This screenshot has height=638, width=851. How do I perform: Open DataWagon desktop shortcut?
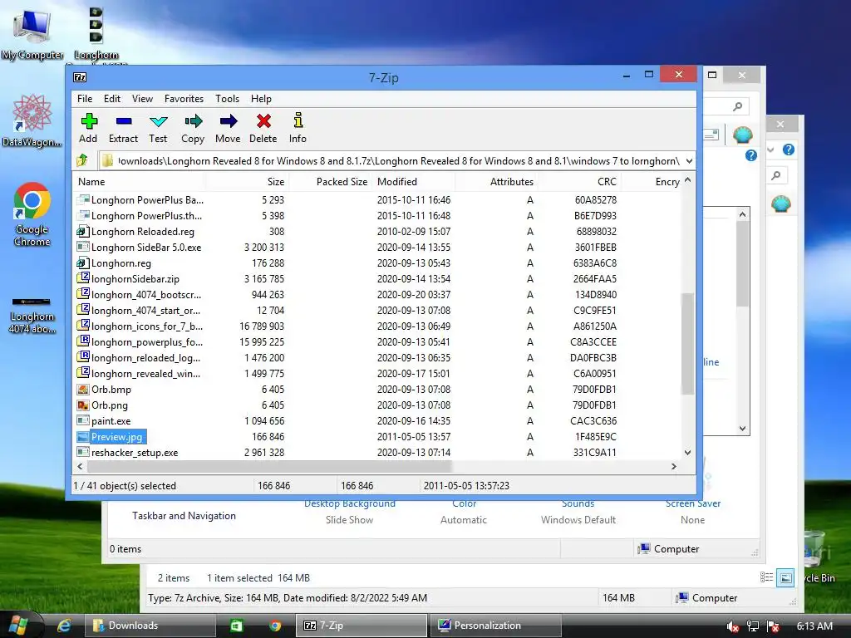tap(32, 120)
